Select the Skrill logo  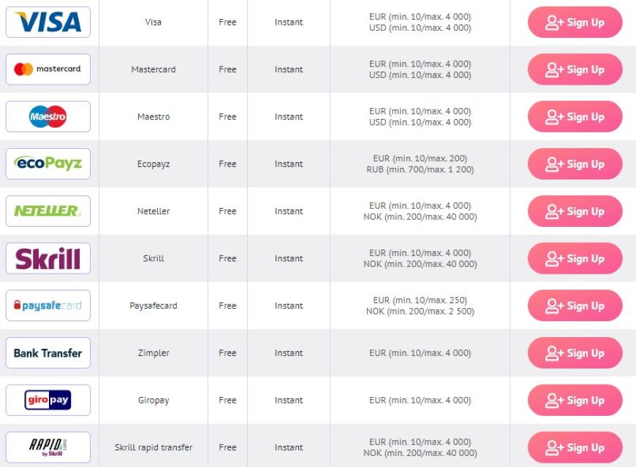click(48, 258)
